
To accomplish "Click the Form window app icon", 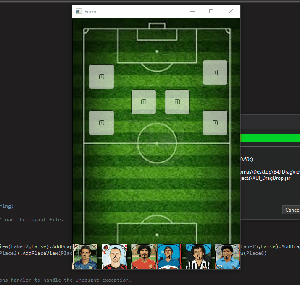I will [79, 11].
